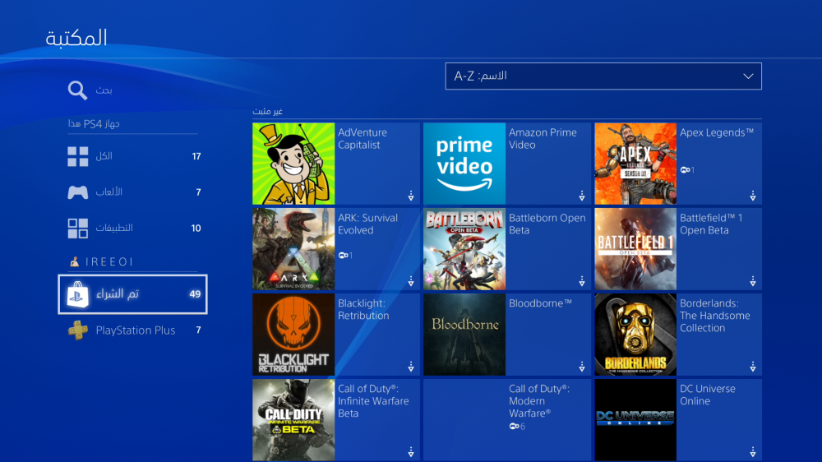Screen dimensions: 822x462
Task: Click the search magnifier icon
Action: (77, 90)
